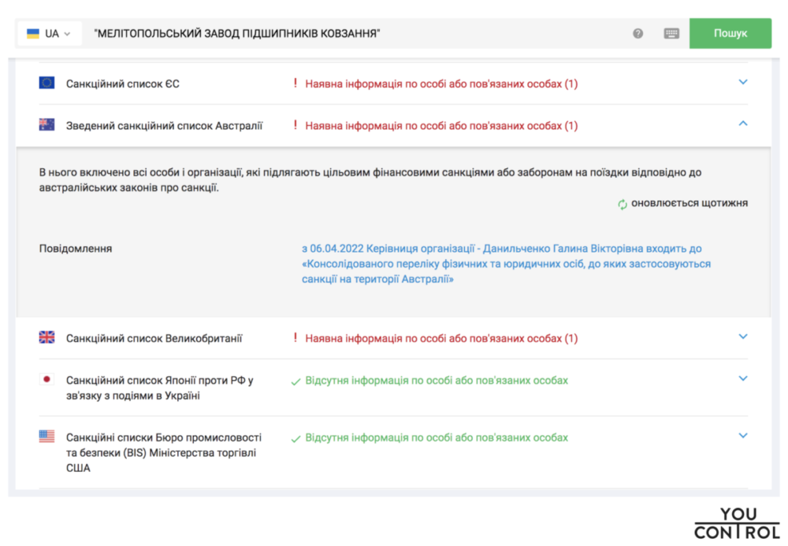Open the virtual keyboard icon
Screen dimensions: 788x546
[671, 34]
